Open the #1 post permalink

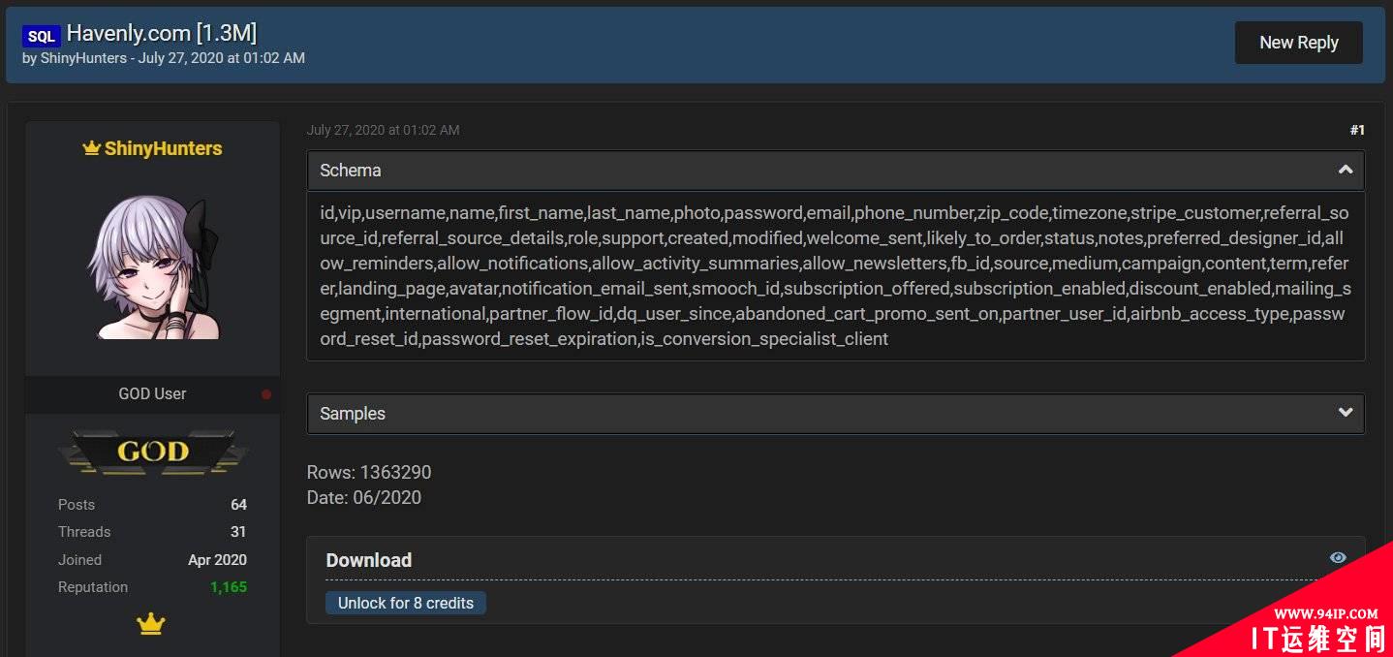point(1357,130)
